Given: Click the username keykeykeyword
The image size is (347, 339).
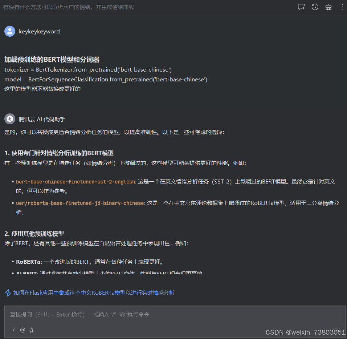Looking at the screenshot, I should click(x=40, y=32).
